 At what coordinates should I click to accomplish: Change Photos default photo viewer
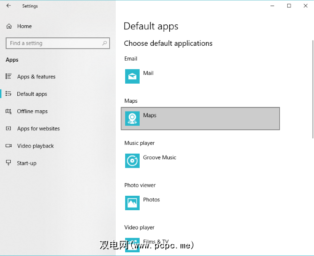pyautogui.click(x=200, y=203)
